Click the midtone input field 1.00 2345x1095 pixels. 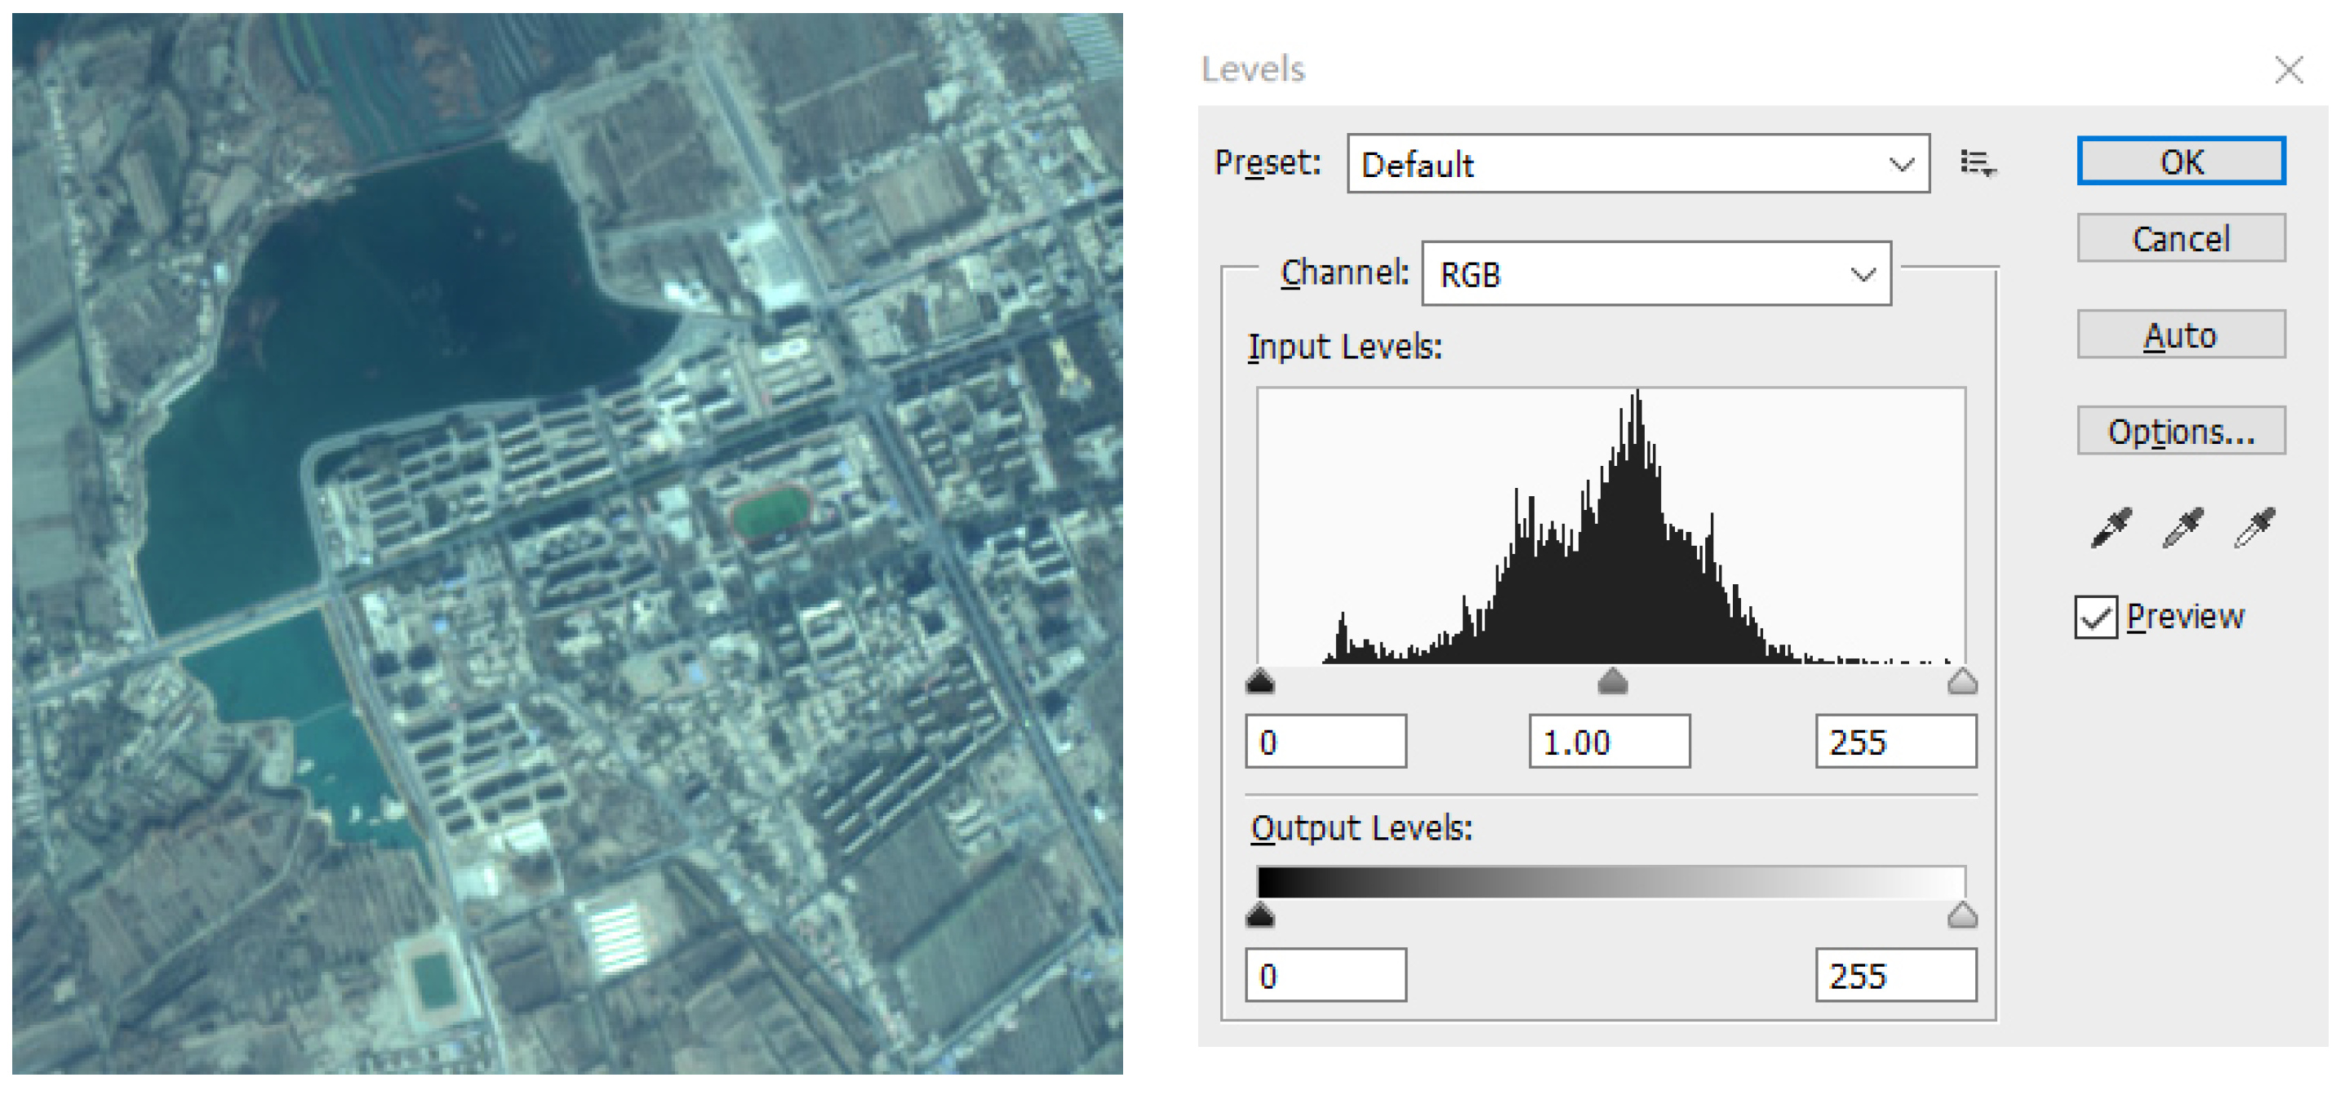coord(1609,742)
